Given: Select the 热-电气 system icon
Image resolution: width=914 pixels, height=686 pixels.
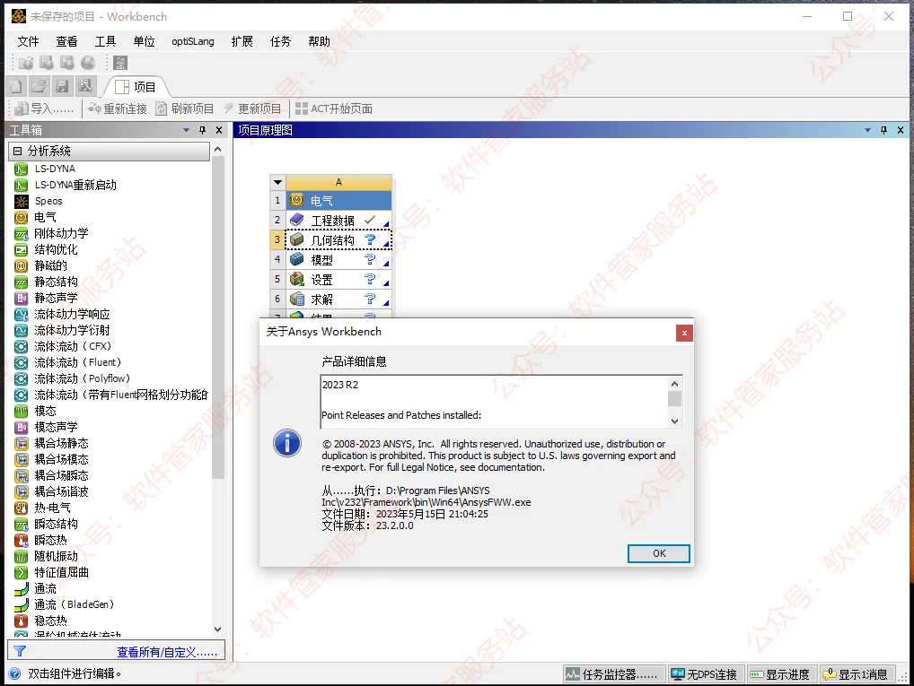Looking at the screenshot, I should (21, 508).
